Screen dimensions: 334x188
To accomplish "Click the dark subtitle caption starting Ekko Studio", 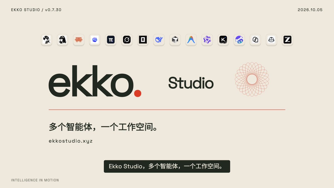I will point(167,167).
